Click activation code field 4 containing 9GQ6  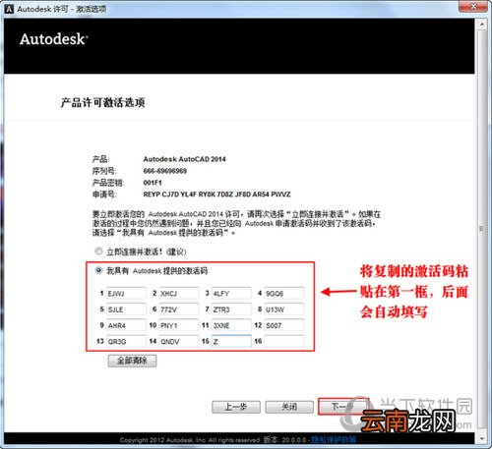click(x=284, y=293)
